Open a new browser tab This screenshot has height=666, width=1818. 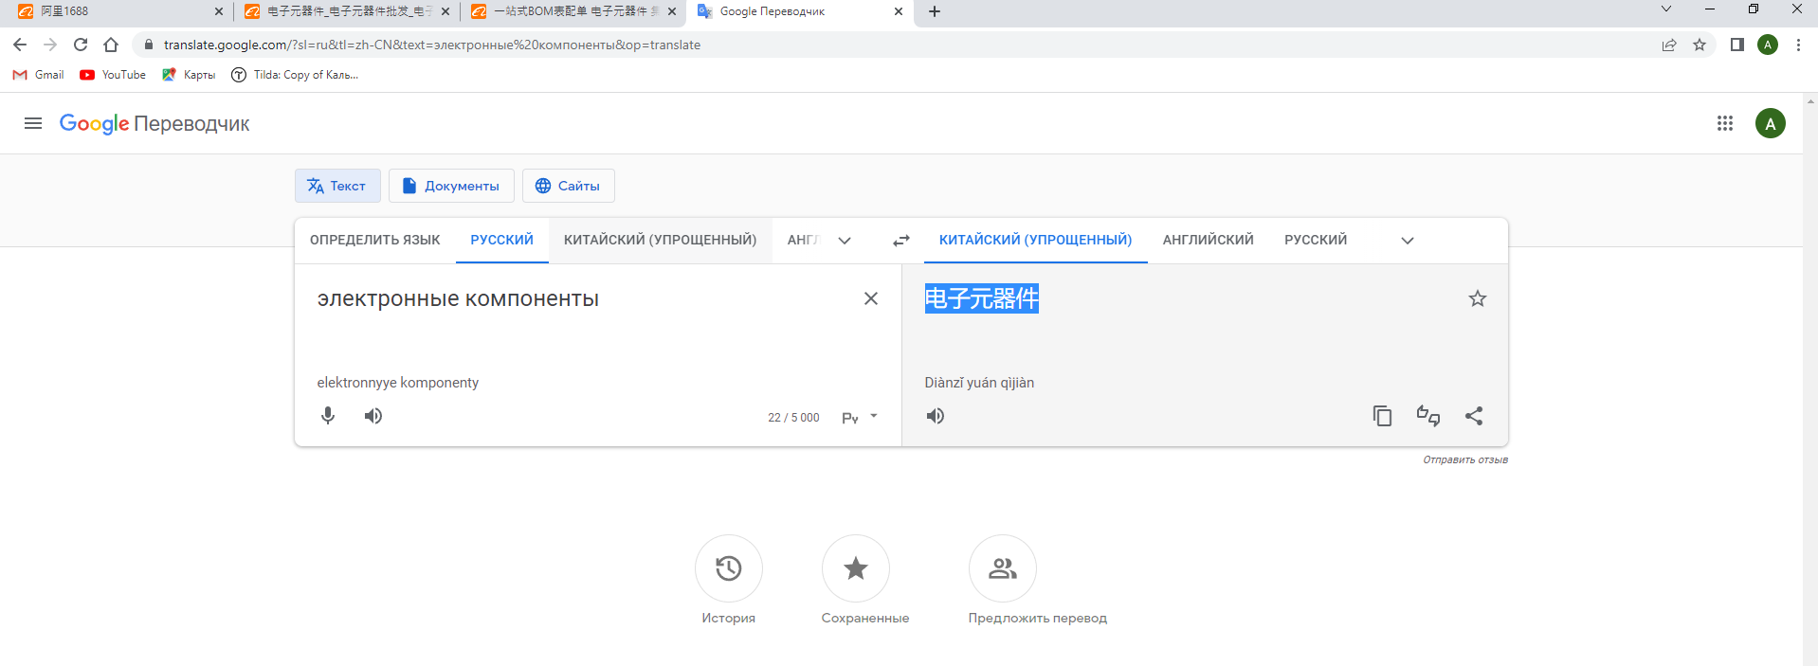click(x=935, y=11)
